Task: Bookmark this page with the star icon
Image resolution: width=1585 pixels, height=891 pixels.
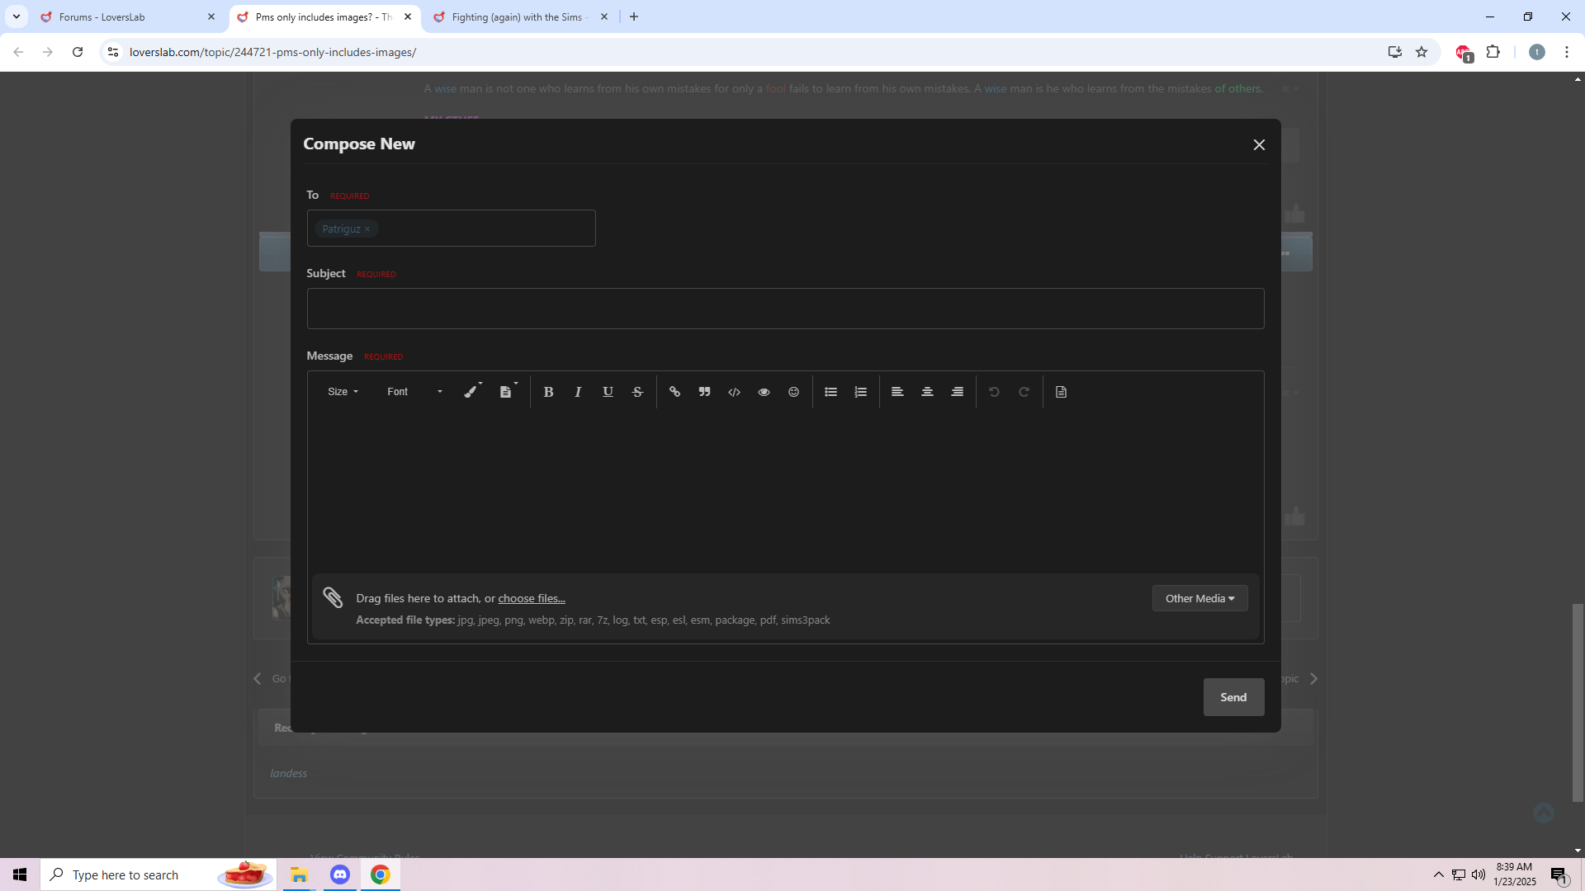Action: tap(1422, 52)
